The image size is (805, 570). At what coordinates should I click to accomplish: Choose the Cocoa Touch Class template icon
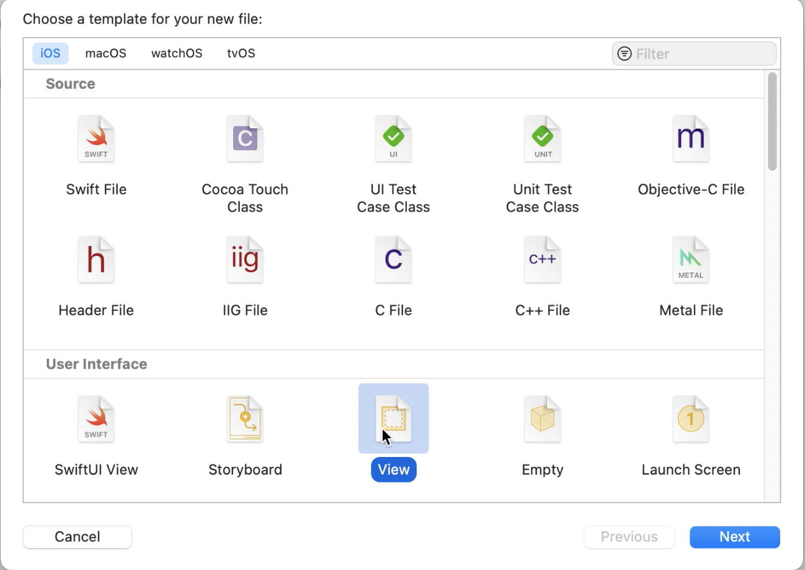coord(245,139)
